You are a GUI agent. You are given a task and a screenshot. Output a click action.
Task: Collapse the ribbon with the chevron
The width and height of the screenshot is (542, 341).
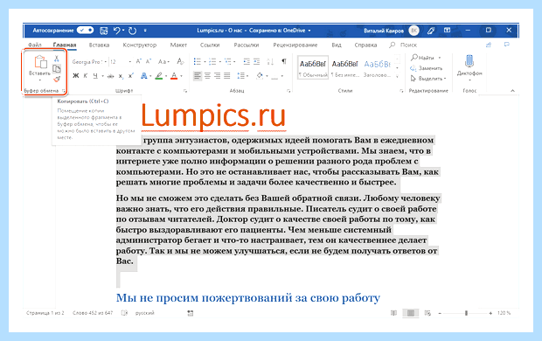click(x=512, y=91)
